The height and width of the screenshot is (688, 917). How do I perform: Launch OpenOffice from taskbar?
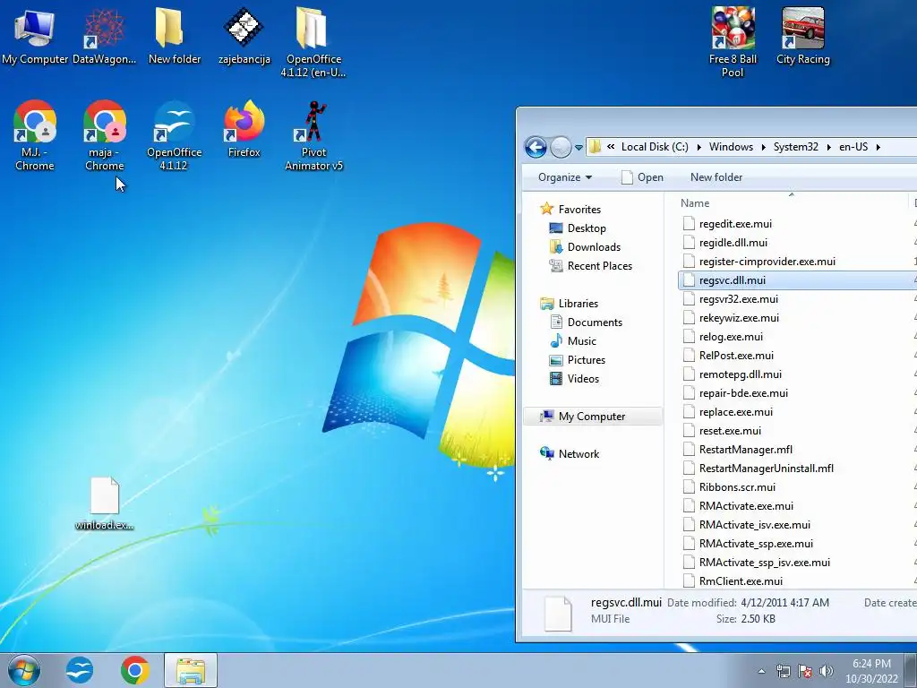[x=79, y=670]
